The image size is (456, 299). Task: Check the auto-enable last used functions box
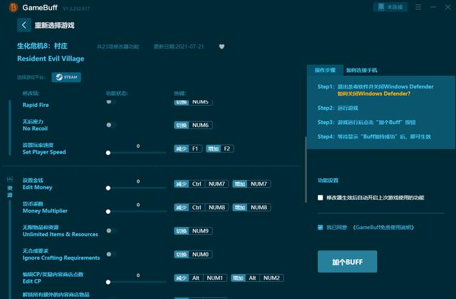(321, 198)
